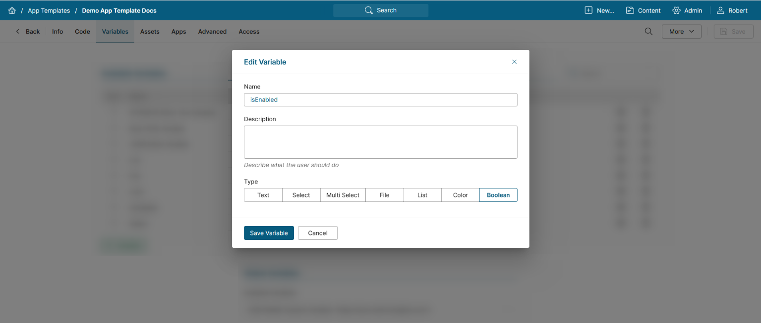Select the Text variable type

[x=263, y=195]
